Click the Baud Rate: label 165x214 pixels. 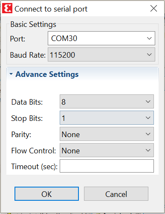28,55
